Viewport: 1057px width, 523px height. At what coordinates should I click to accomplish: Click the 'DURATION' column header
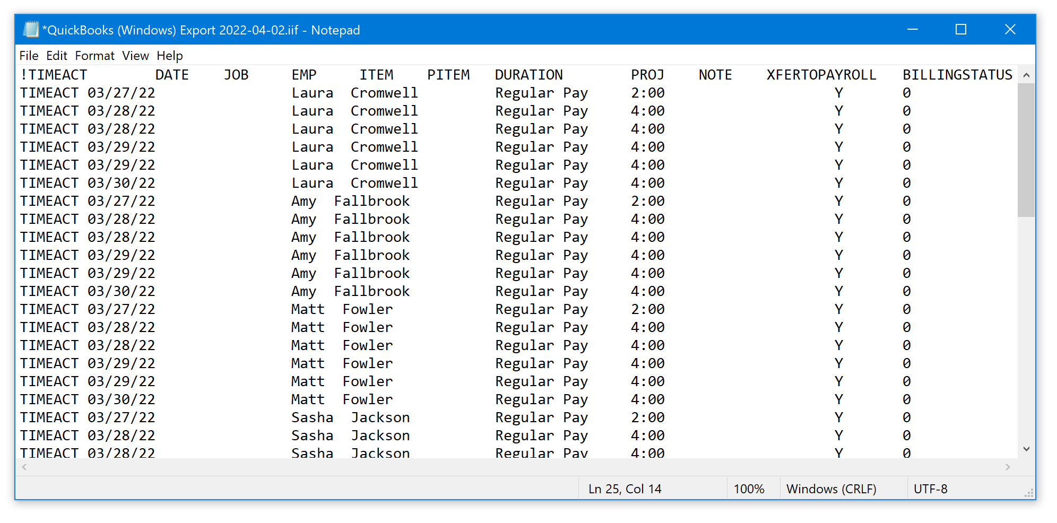[x=529, y=75]
